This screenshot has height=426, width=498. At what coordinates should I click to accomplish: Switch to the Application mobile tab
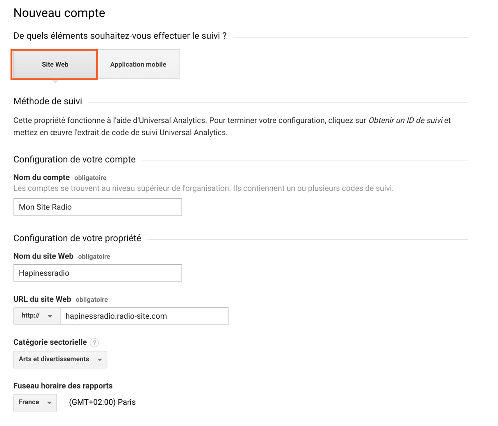(138, 65)
